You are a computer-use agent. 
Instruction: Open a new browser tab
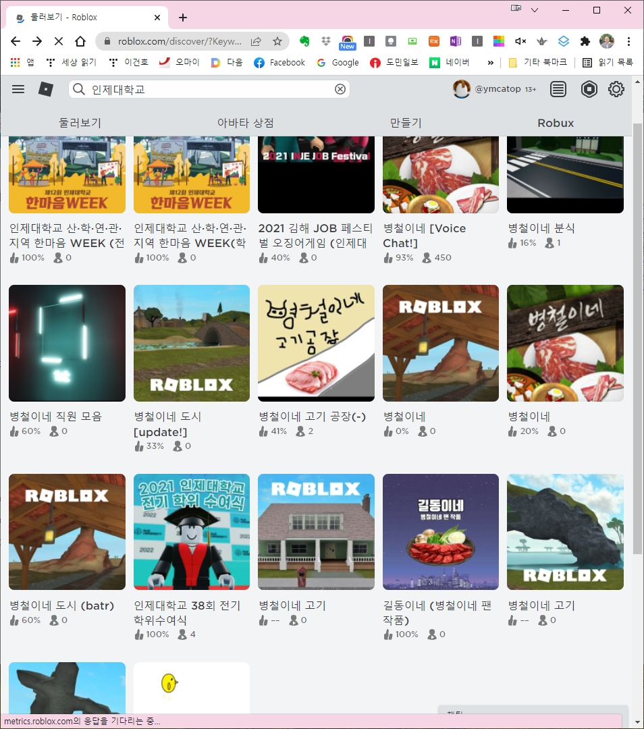pyautogui.click(x=183, y=18)
